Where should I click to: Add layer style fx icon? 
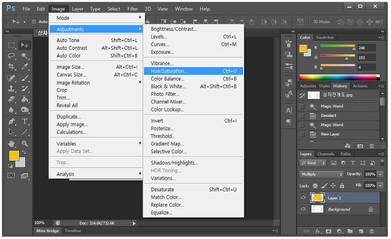pos(318,231)
